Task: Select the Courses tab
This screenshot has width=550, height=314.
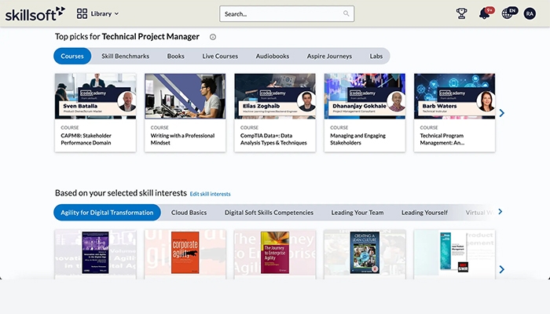Action: (x=72, y=56)
